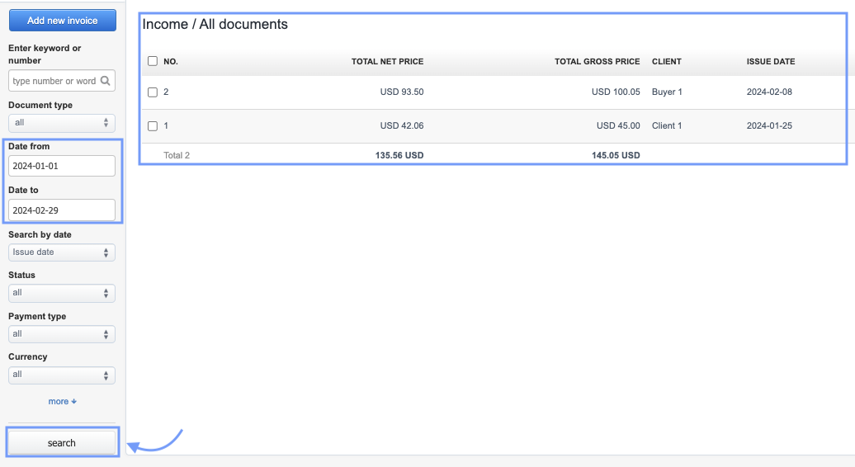Show more filters via the more link

click(62, 402)
